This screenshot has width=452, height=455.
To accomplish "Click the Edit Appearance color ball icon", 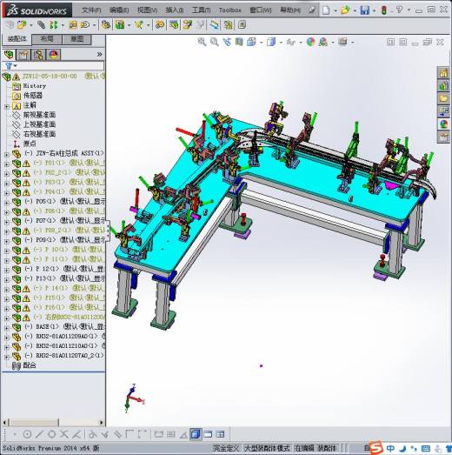I will [310, 42].
